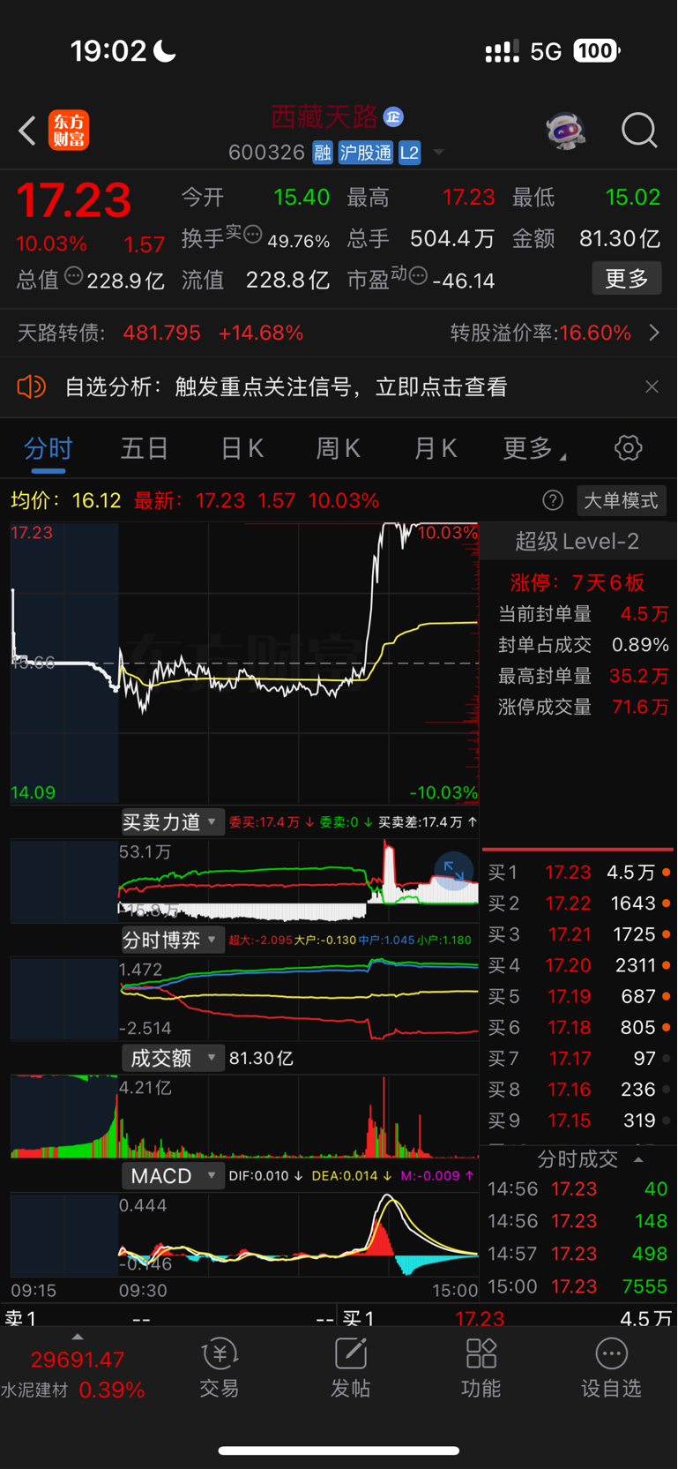Viewport: 678px width, 1469px height.
Task: Collapse the 分时成交 panel arrow
Action: click(638, 1159)
